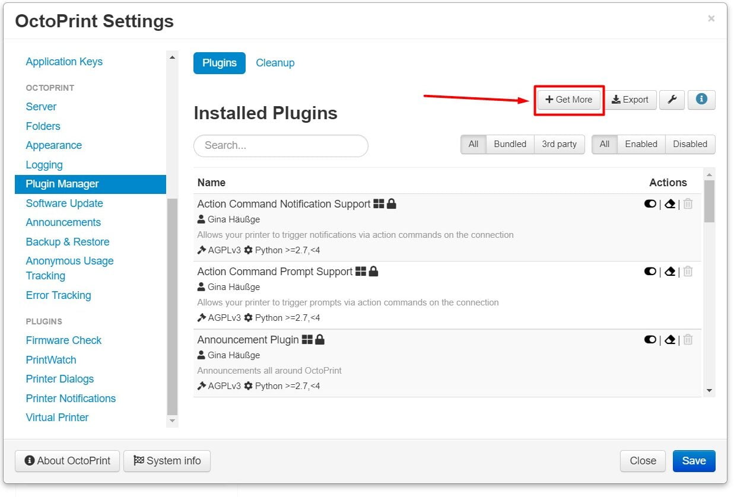Open Software Update settings
The width and height of the screenshot is (734, 497).
(65, 203)
